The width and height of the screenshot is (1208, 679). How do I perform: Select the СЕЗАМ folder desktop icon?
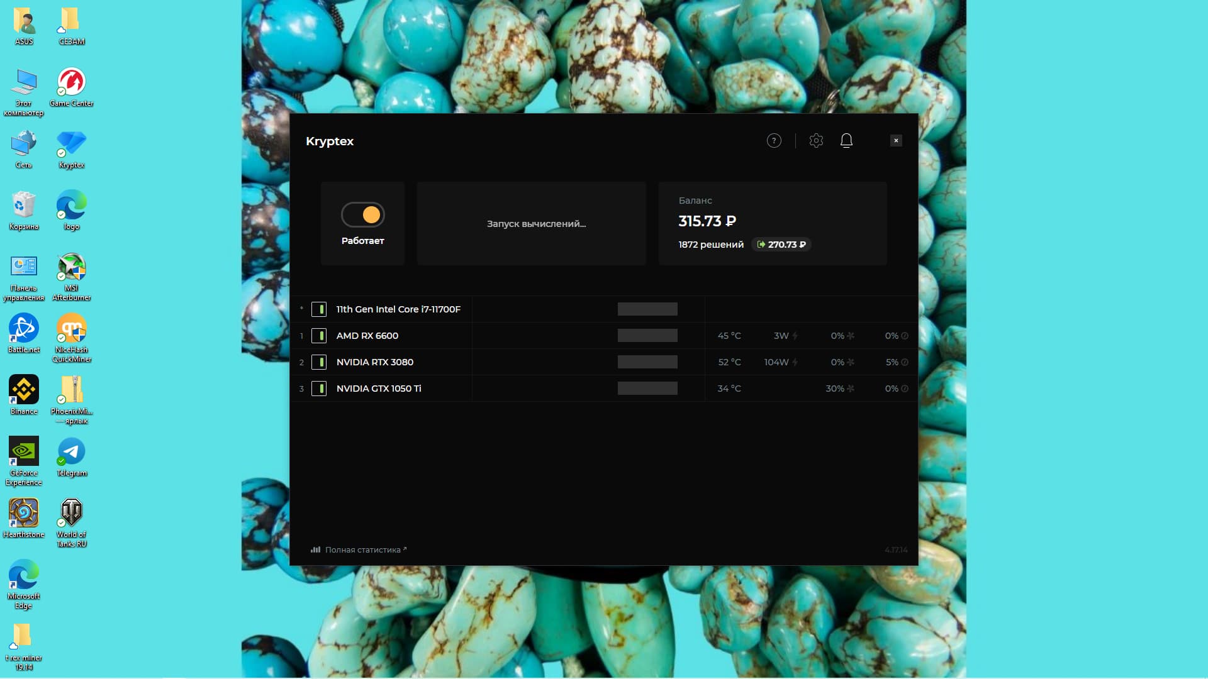point(72,26)
